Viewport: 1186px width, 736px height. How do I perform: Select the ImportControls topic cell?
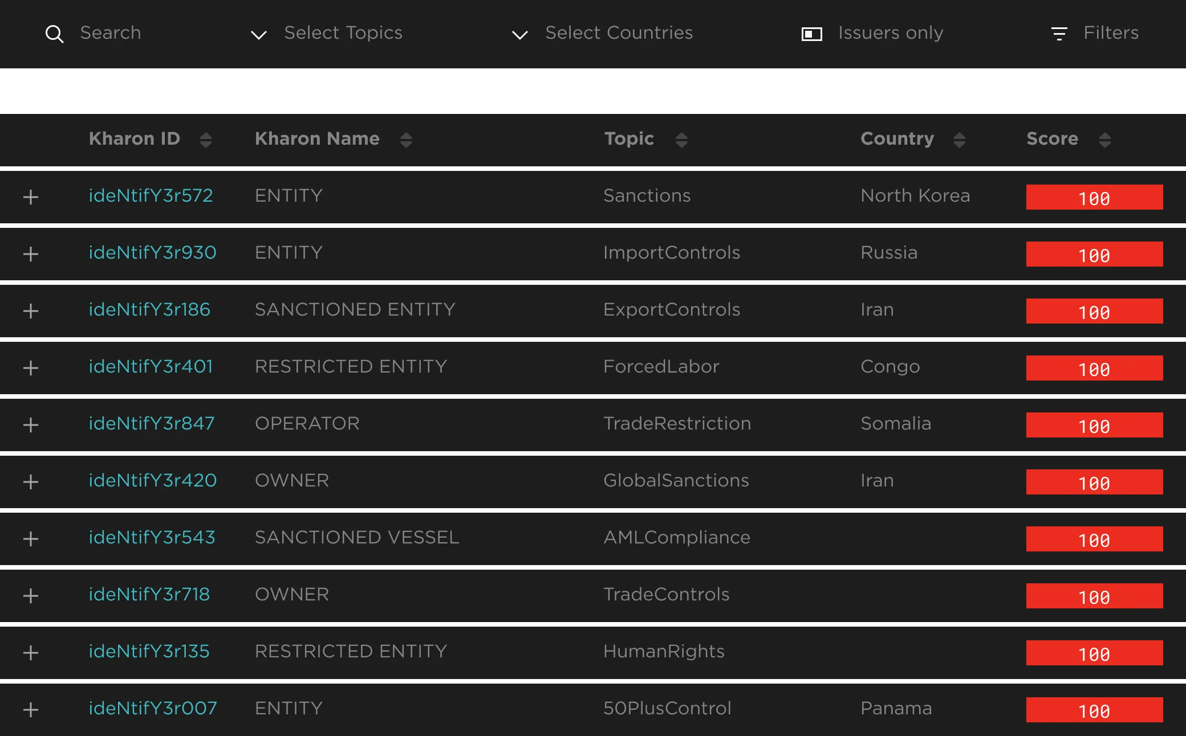pos(672,253)
